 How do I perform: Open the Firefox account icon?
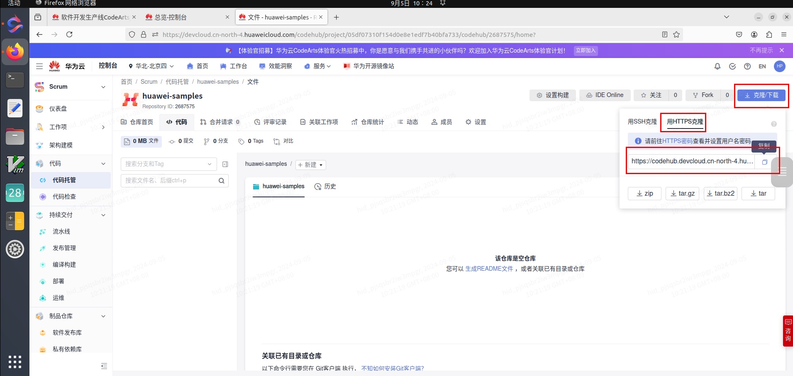(x=754, y=34)
